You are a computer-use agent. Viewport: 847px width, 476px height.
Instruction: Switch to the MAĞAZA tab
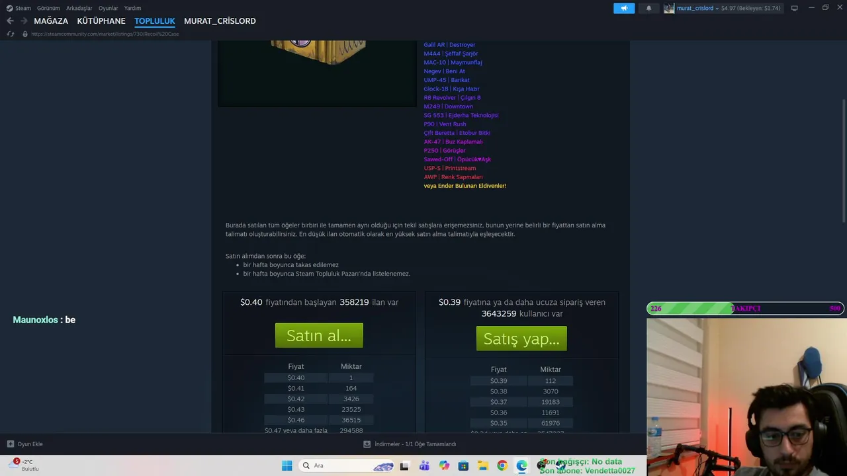[x=51, y=21]
